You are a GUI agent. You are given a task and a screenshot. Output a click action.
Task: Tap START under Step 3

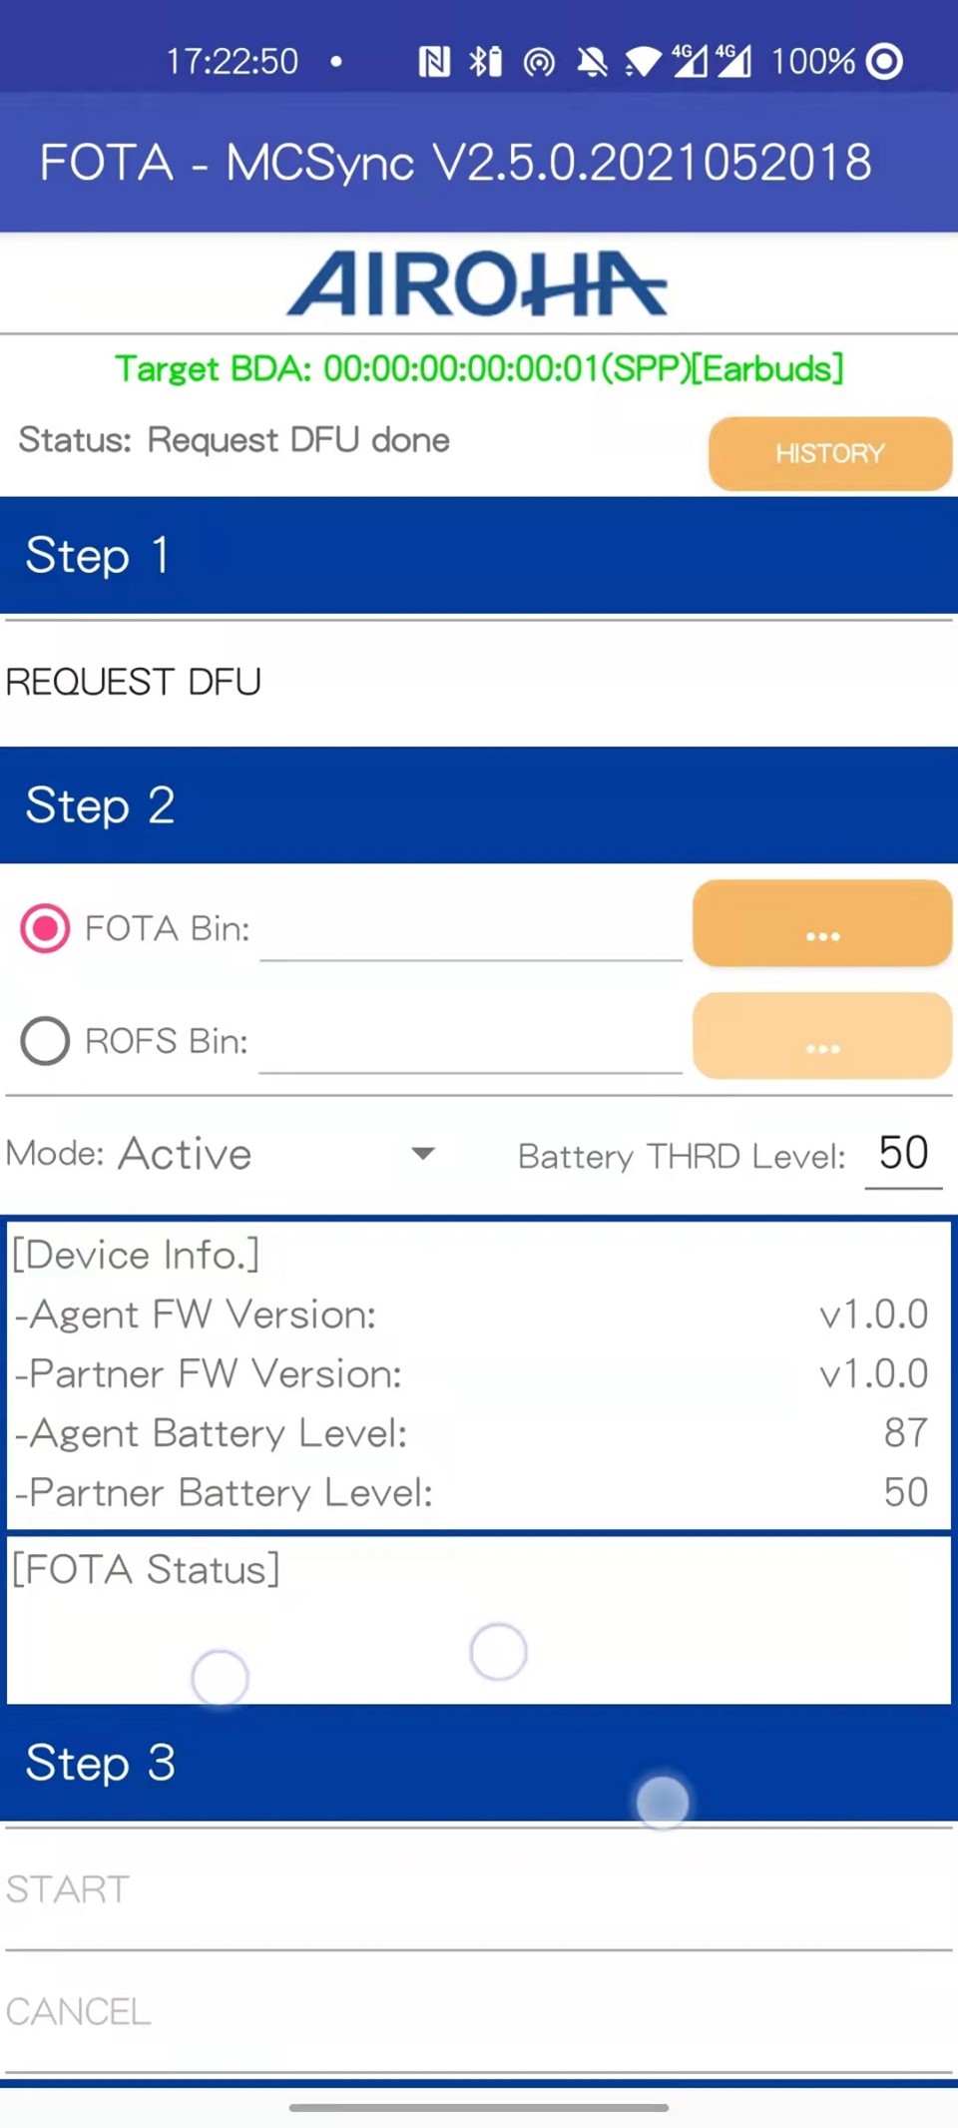click(68, 1889)
